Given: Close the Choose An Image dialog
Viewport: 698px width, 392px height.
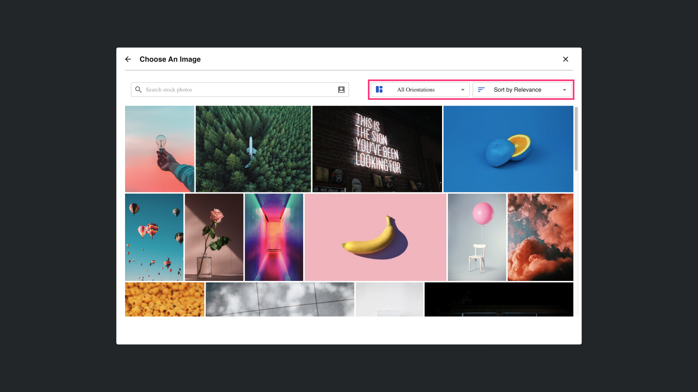Looking at the screenshot, I should point(566,59).
